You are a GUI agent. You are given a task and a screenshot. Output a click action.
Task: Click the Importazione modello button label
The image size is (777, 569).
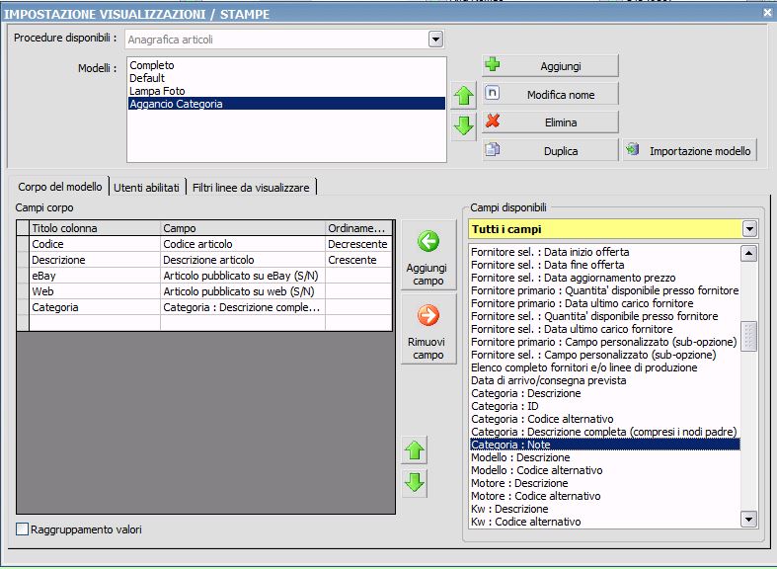(700, 151)
